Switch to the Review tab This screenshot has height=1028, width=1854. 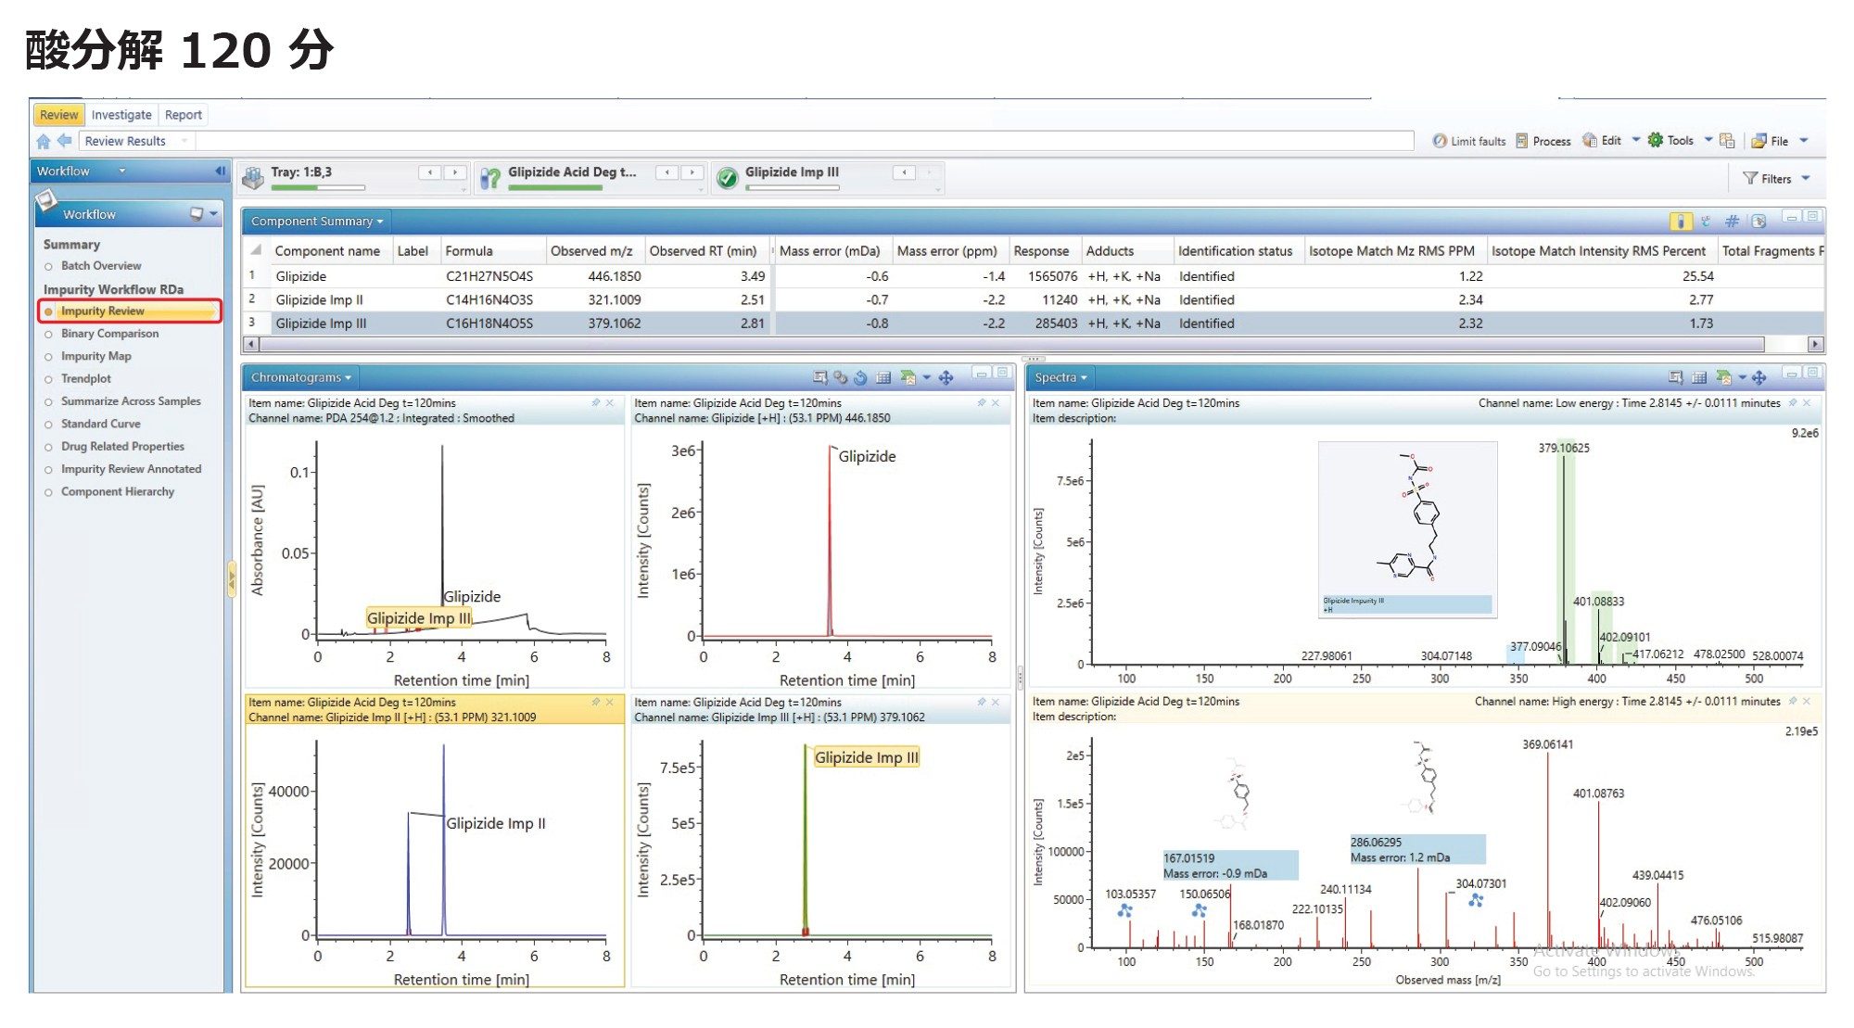pyautogui.click(x=58, y=115)
